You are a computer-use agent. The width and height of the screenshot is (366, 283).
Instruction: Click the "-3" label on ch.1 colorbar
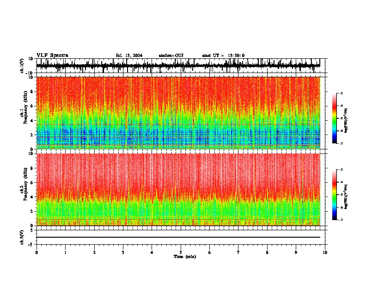point(341,93)
